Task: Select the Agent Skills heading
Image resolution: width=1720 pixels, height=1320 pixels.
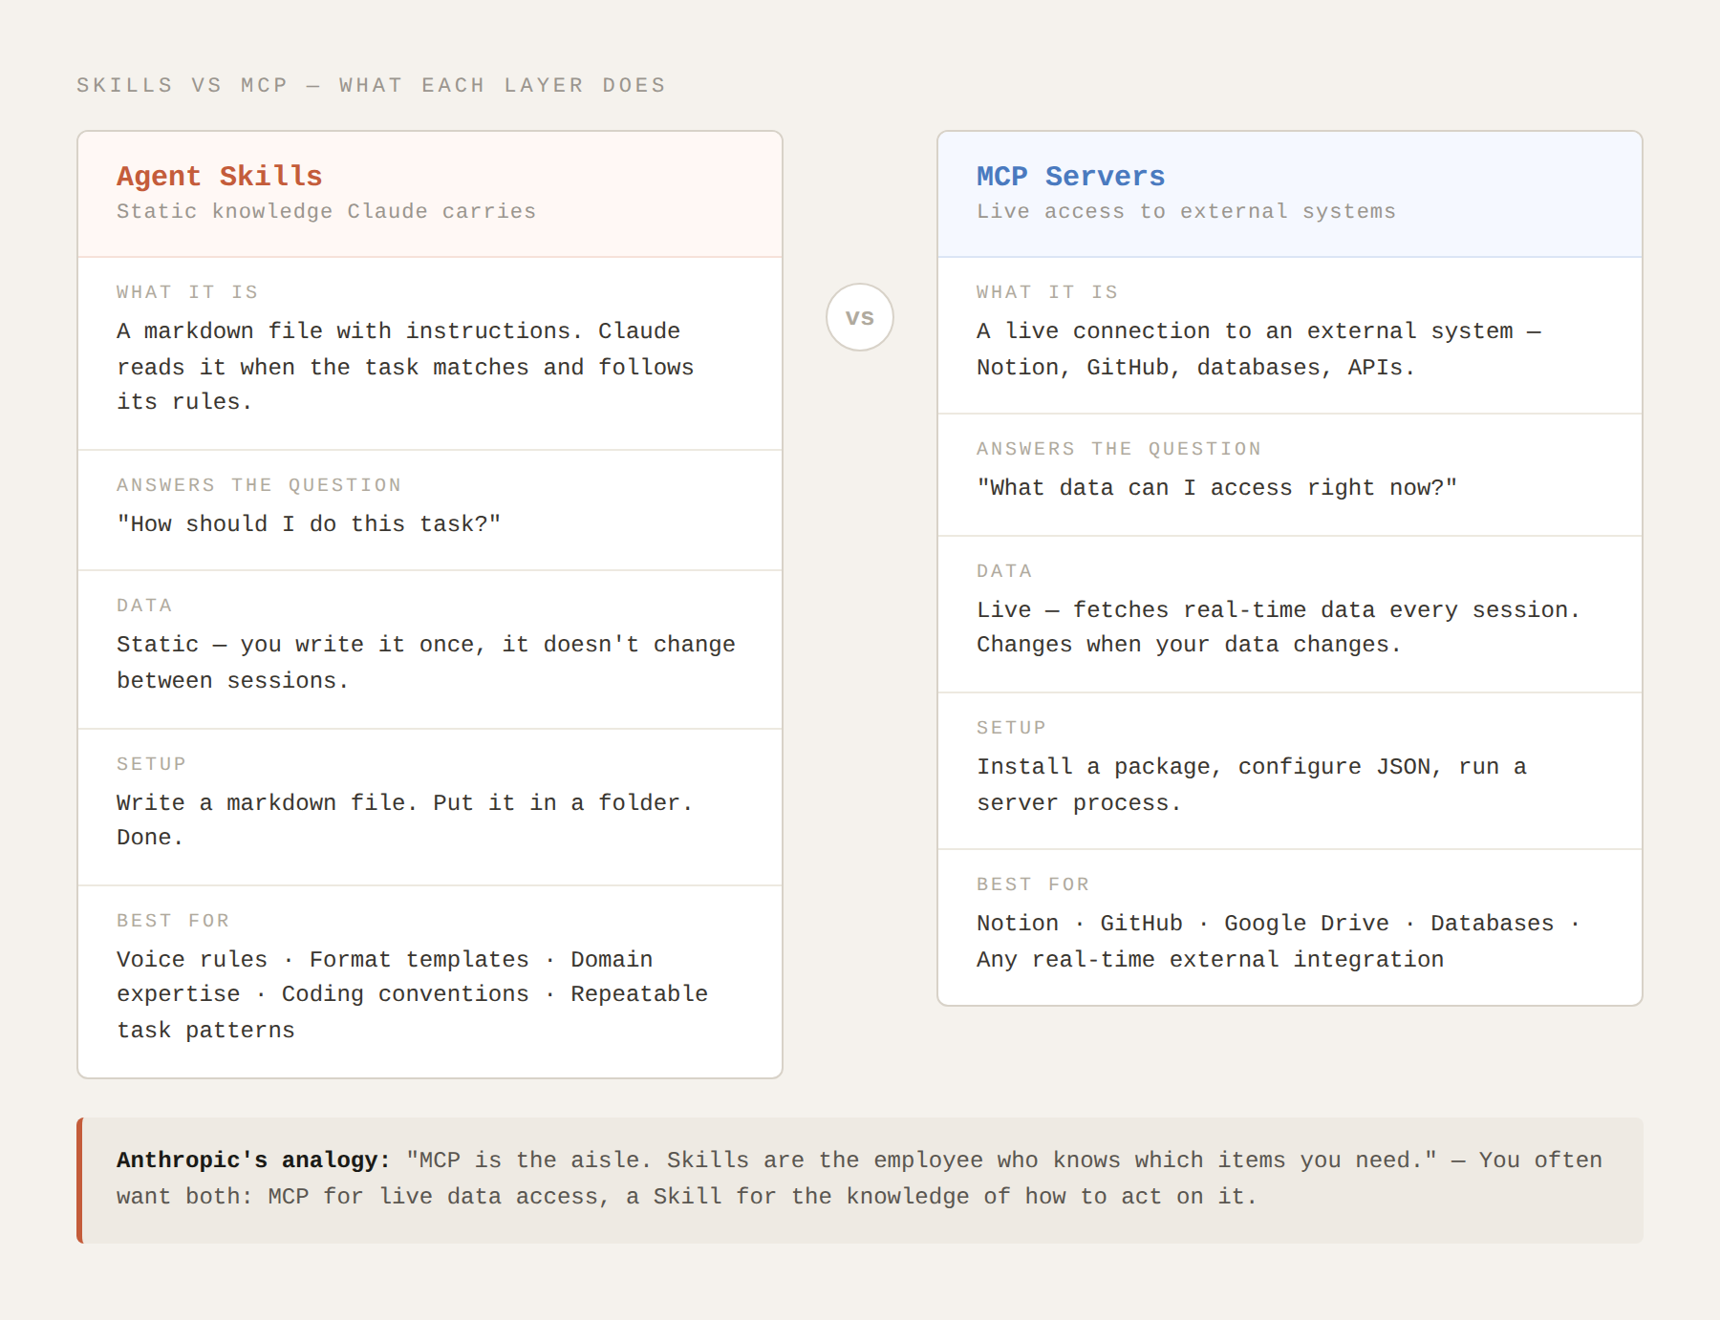Action: point(219,176)
